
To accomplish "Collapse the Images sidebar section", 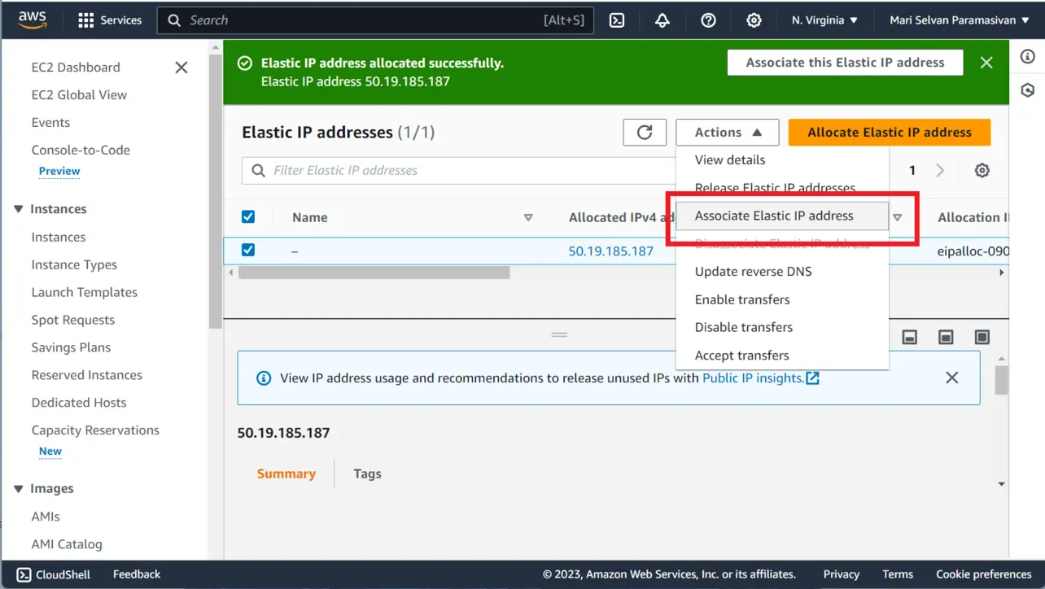I will click(x=19, y=489).
